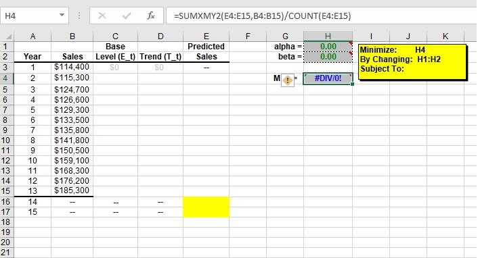Click the formula bar resize dots handle
Viewport: 478px width, 258px height.
[x=79, y=16]
